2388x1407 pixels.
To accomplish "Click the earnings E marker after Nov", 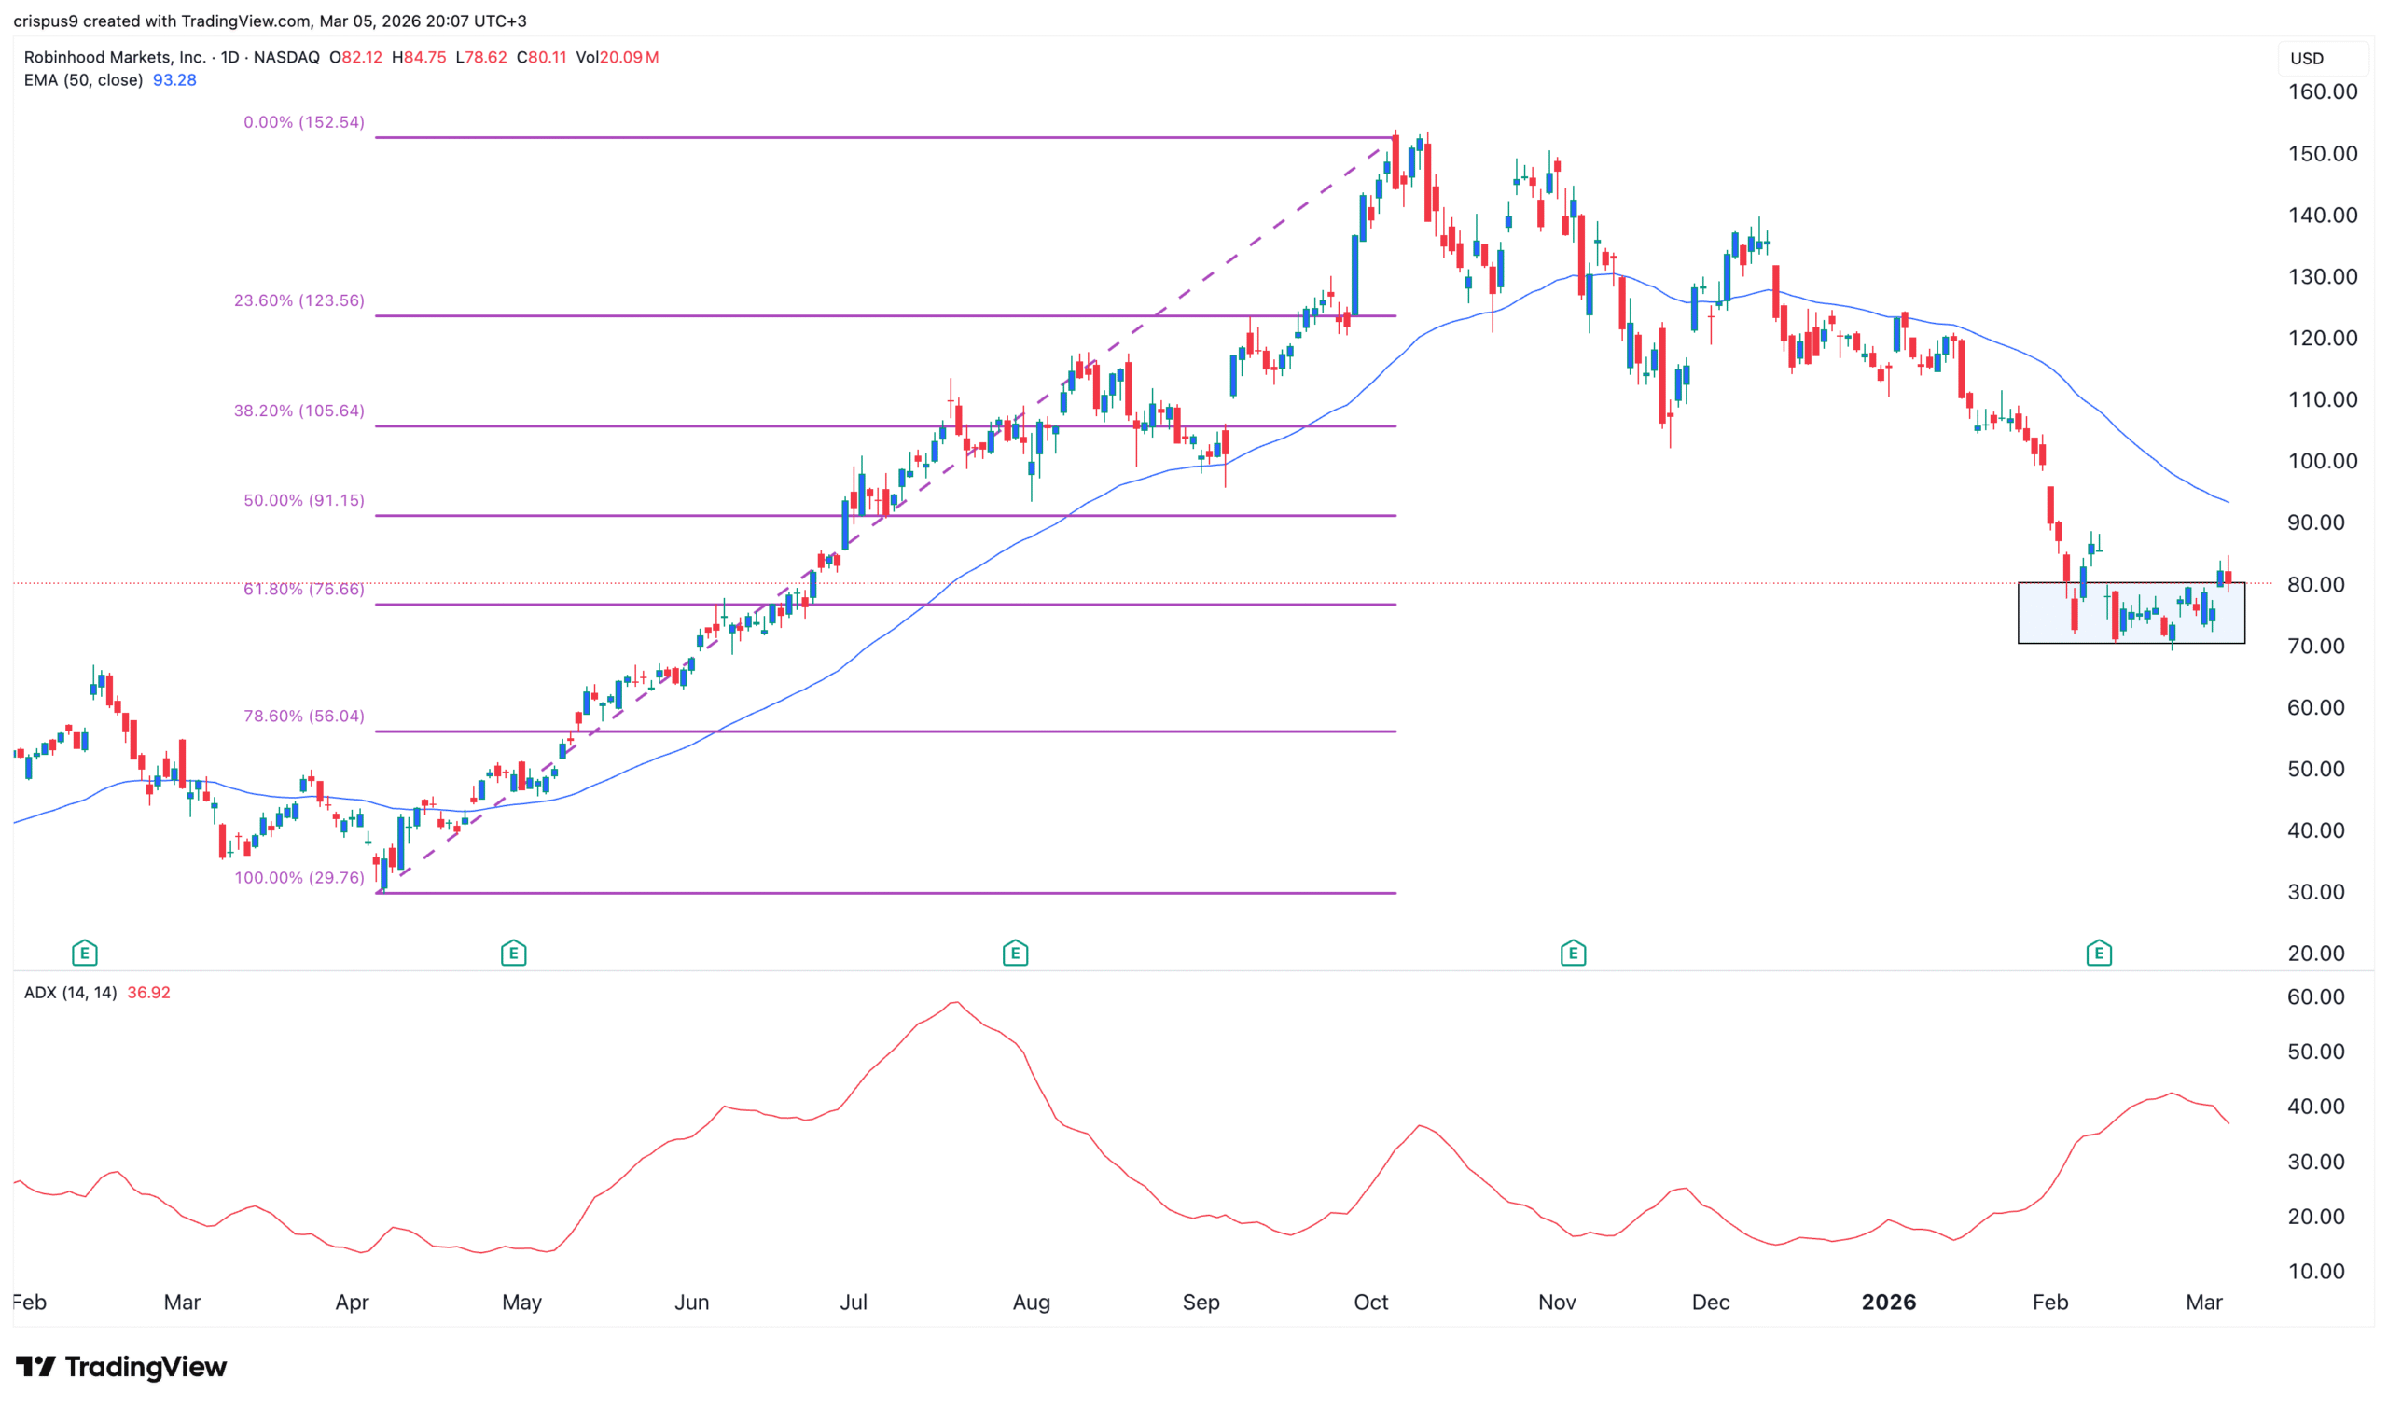I will 1573,953.
